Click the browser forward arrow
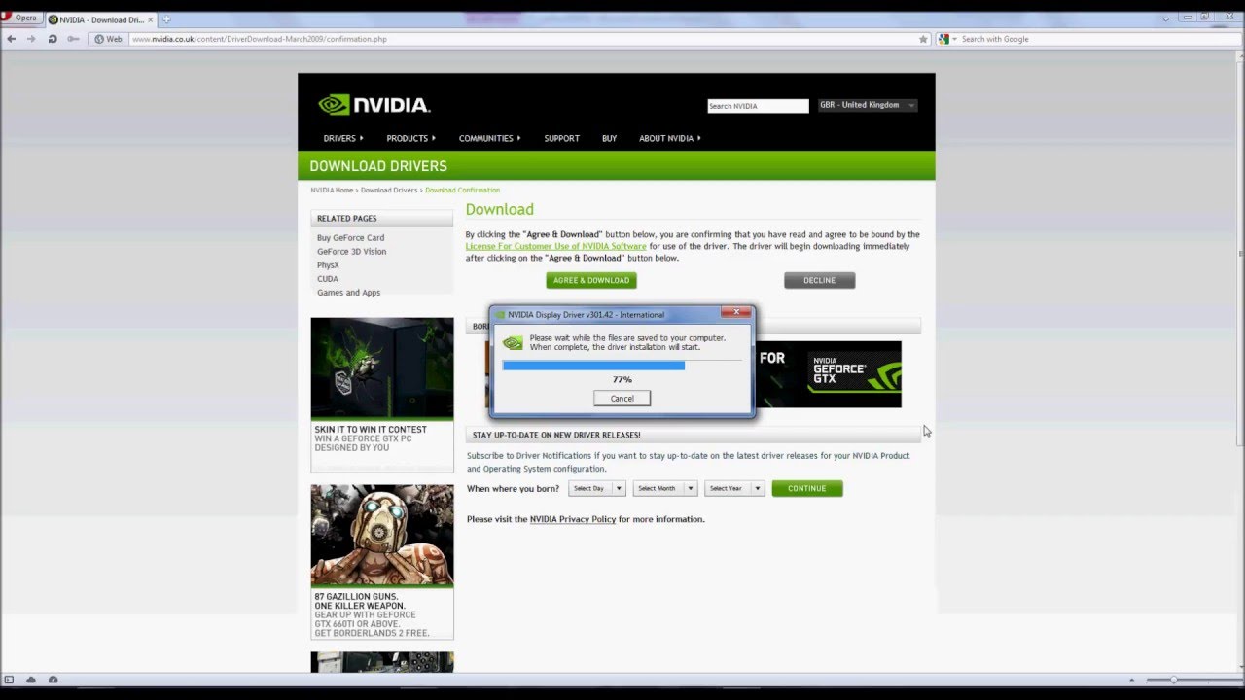This screenshot has width=1245, height=700. (31, 39)
